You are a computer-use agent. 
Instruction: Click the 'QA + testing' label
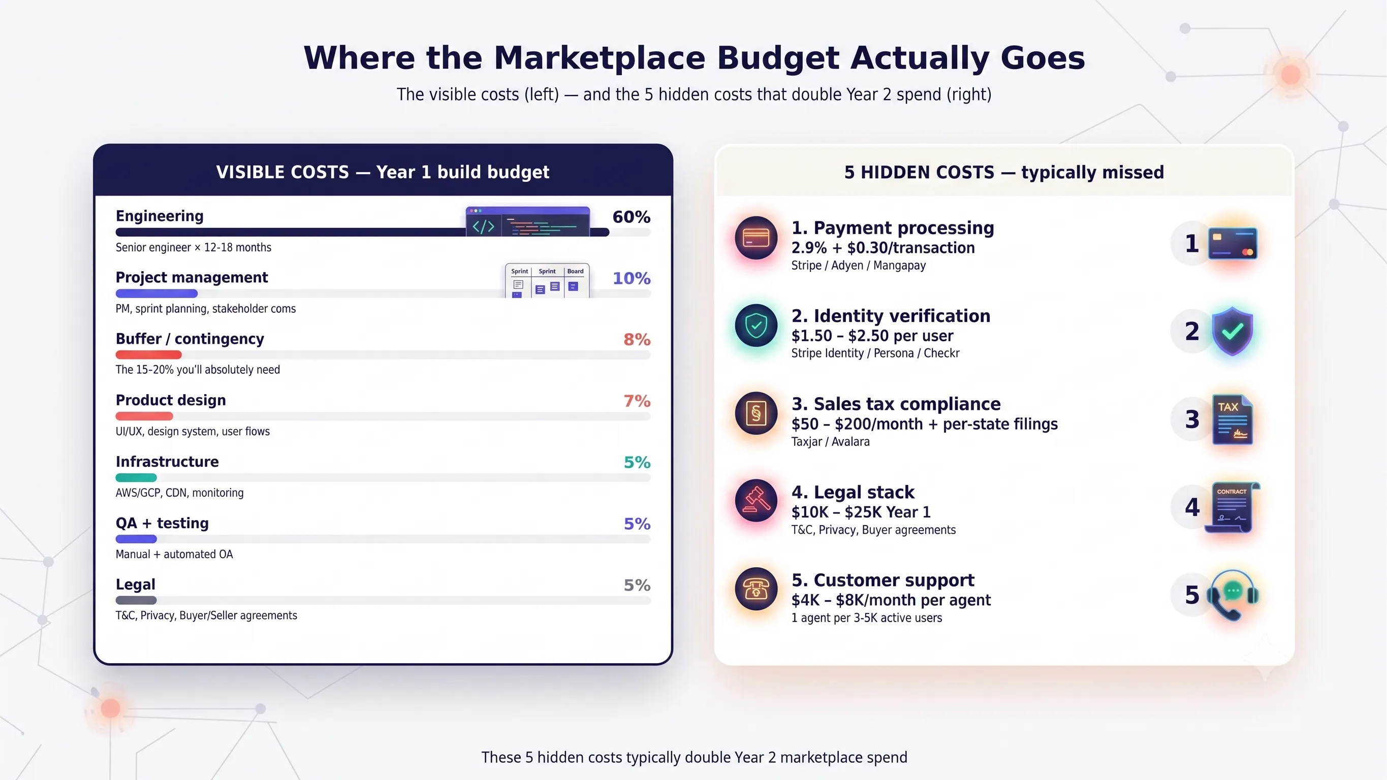[x=162, y=523]
